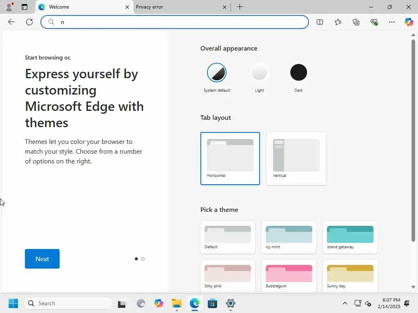418x313 pixels.
Task: Open the tab actions menu icon
Action: [24, 7]
